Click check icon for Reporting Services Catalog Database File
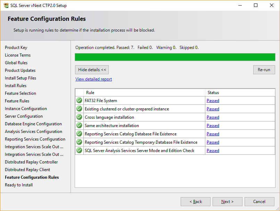This screenshot has height=211, width=280. tap(79, 134)
